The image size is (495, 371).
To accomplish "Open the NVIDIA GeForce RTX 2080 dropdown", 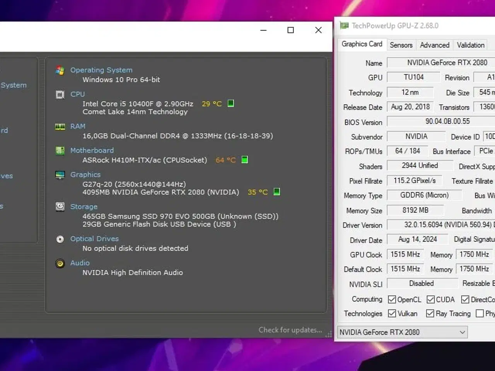I will pos(402,332).
